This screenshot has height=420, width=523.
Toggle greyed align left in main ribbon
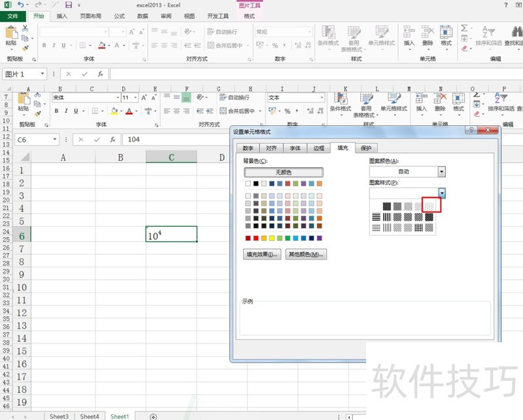point(154,45)
